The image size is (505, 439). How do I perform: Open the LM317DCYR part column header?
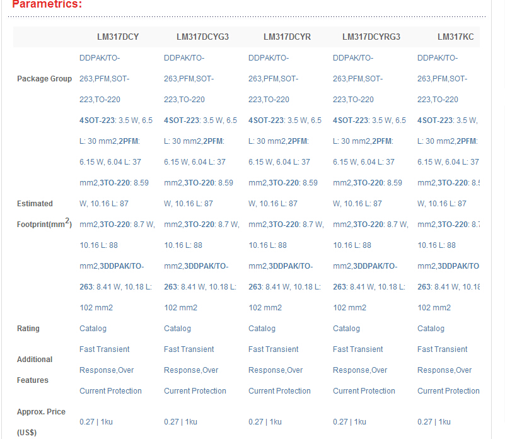[x=287, y=37]
